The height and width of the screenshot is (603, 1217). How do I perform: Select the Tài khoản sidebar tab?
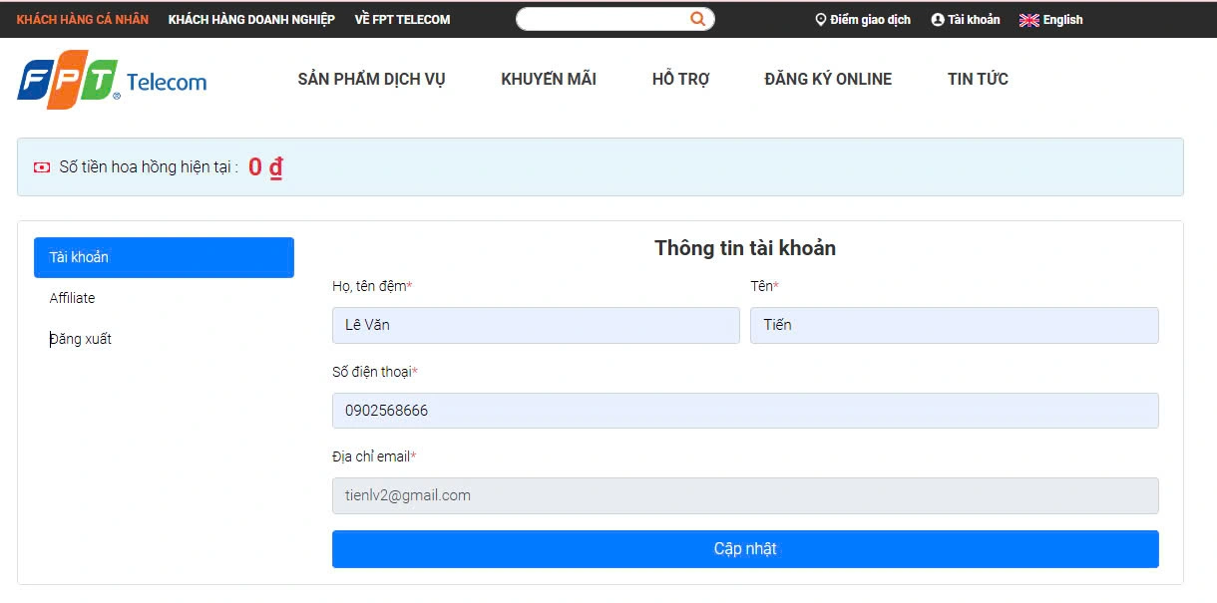pyautogui.click(x=164, y=257)
